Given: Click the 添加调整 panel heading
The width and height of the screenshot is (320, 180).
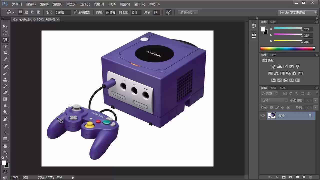Looking at the screenshot, I should point(268,60).
